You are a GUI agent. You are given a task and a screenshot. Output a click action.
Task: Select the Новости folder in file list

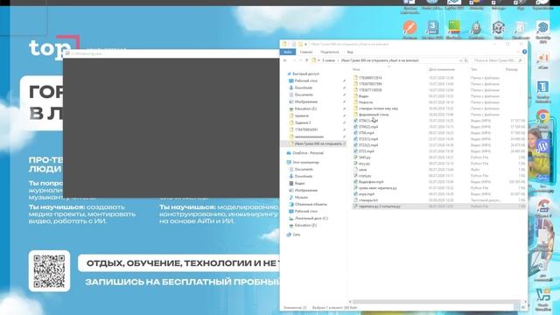366,102
